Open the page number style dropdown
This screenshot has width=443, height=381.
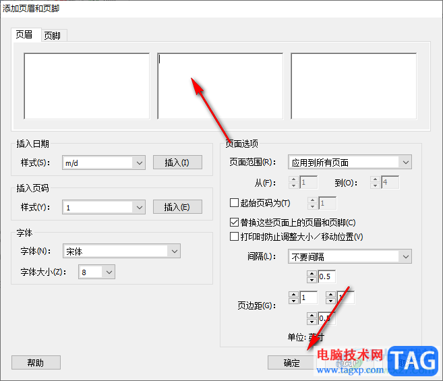click(x=104, y=208)
